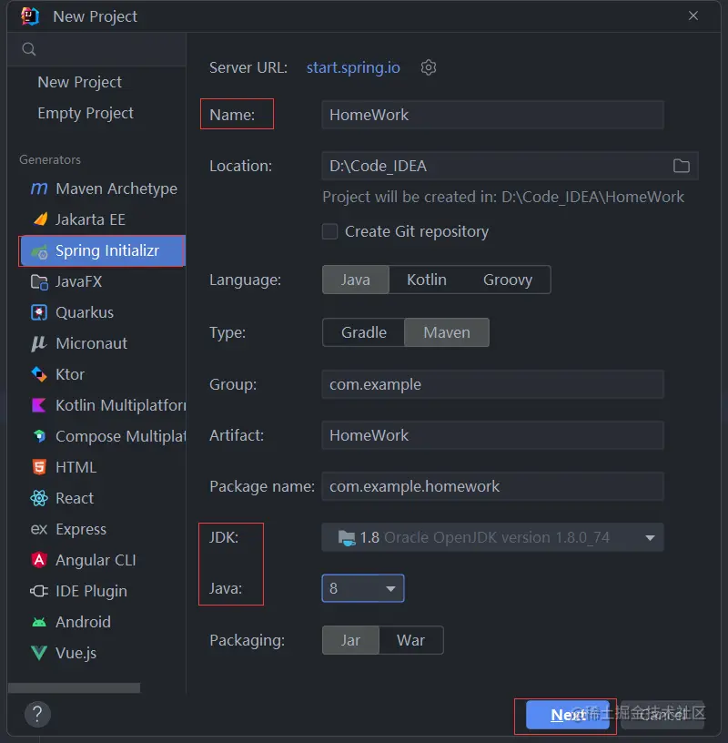Select Java as the language
728x743 pixels.
pyautogui.click(x=356, y=280)
